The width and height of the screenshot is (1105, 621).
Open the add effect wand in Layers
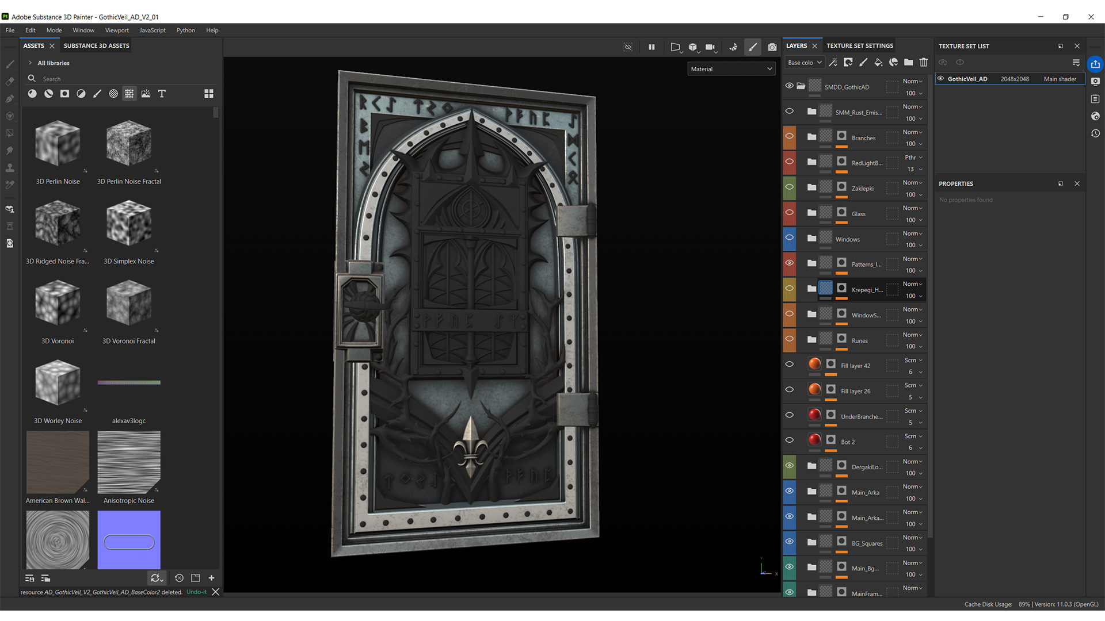(x=833, y=62)
